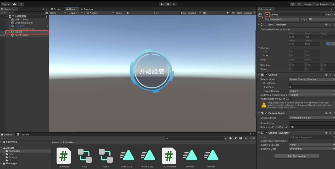Select the ClickModel script asset

pos(64,158)
